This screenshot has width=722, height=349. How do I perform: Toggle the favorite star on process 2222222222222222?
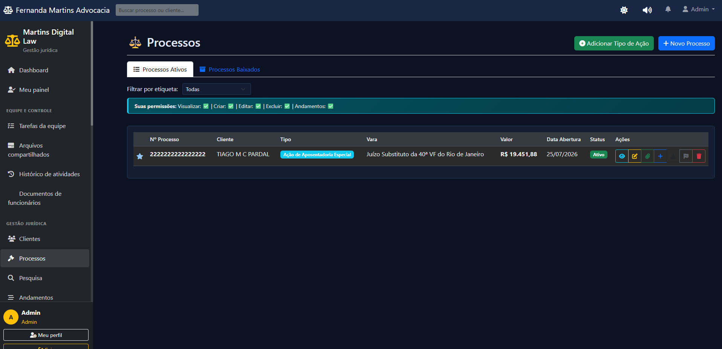tap(140, 156)
